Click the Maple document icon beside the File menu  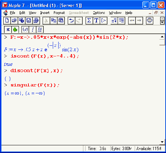(x=5, y=13)
